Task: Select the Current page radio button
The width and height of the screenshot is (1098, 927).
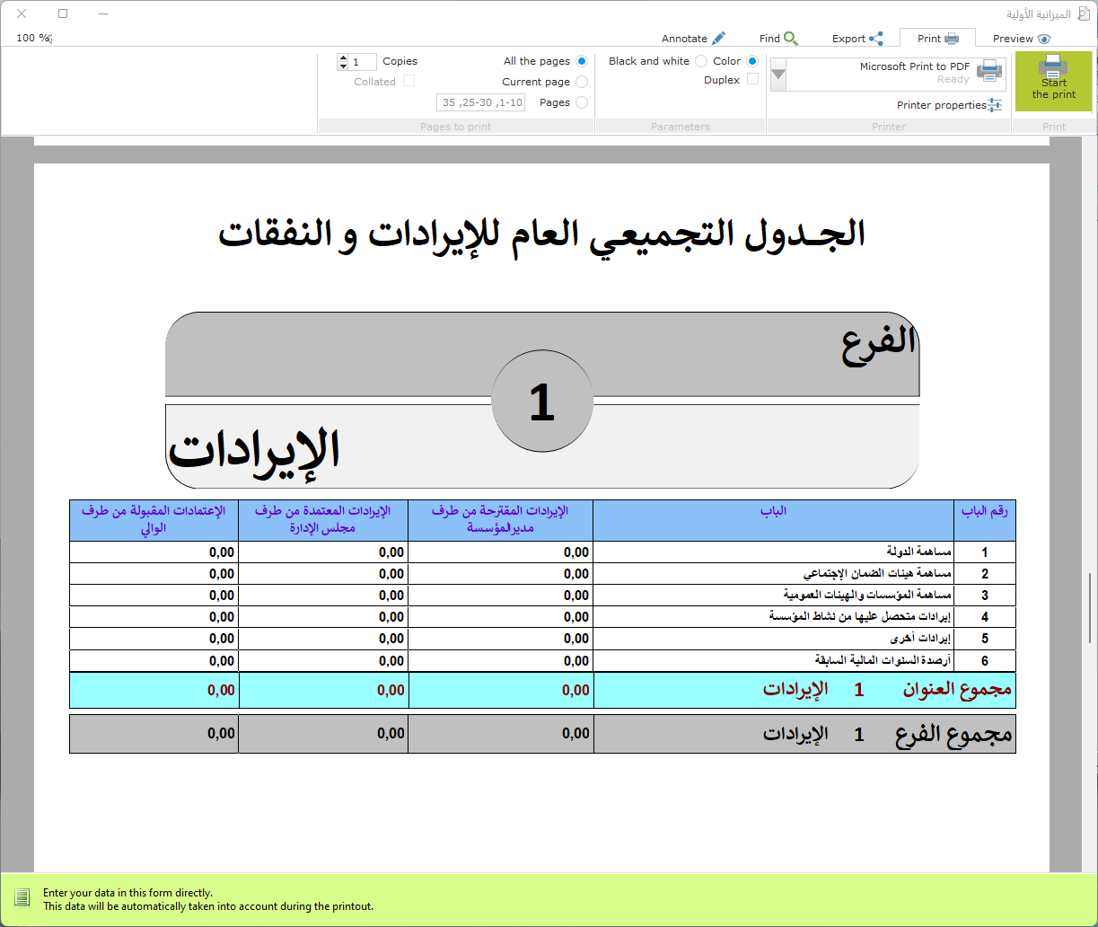Action: (582, 82)
